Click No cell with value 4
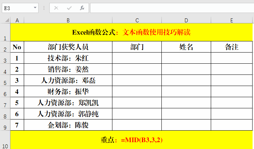This screenshot has height=149, width=254. (x=17, y=91)
